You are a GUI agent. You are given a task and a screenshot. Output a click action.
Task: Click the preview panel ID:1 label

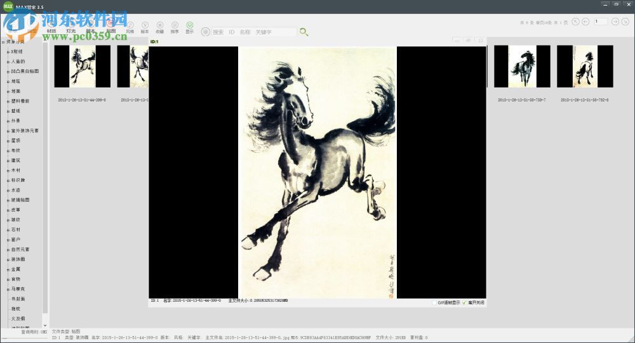154,42
